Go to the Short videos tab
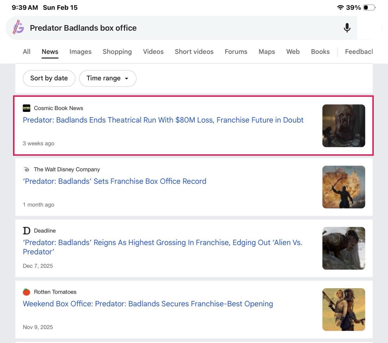Viewport: 388px width, 343px height. [x=194, y=52]
